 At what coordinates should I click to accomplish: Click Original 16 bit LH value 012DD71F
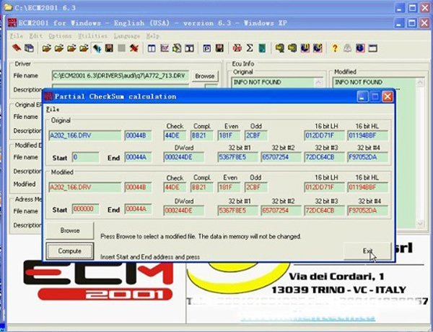pyautogui.click(x=324, y=135)
